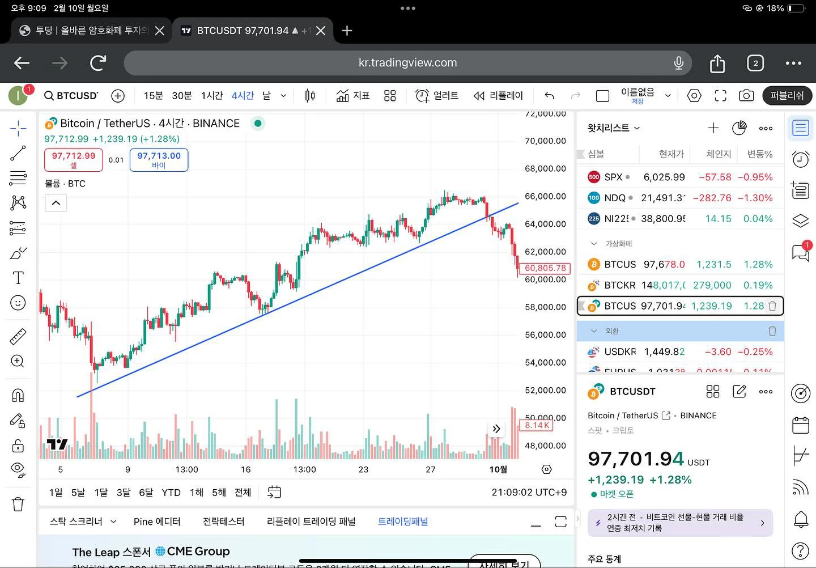This screenshot has height=568, width=816.
Task: Switch to the Pine 에디터 tab
Action: click(x=157, y=522)
